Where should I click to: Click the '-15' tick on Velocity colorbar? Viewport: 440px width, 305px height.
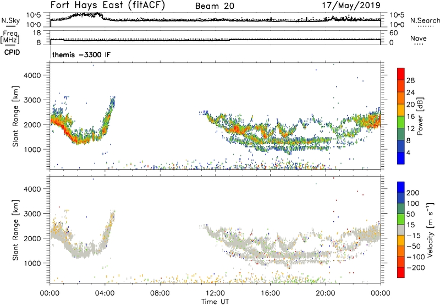pos(414,236)
